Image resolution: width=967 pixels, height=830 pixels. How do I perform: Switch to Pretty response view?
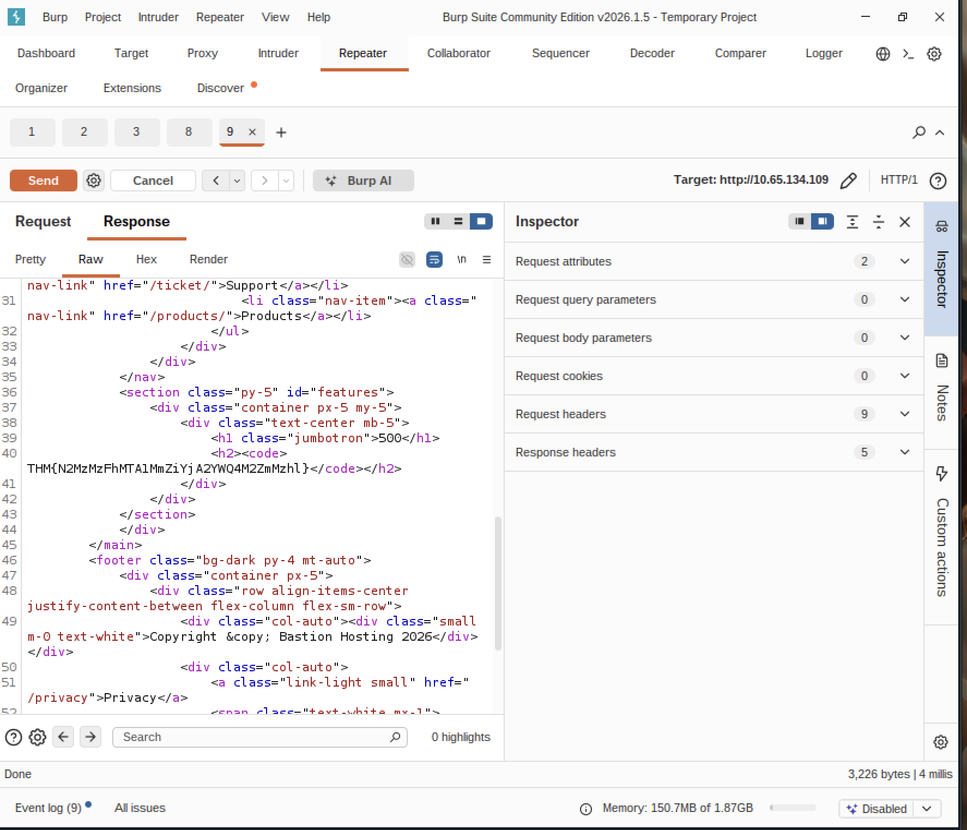click(31, 260)
